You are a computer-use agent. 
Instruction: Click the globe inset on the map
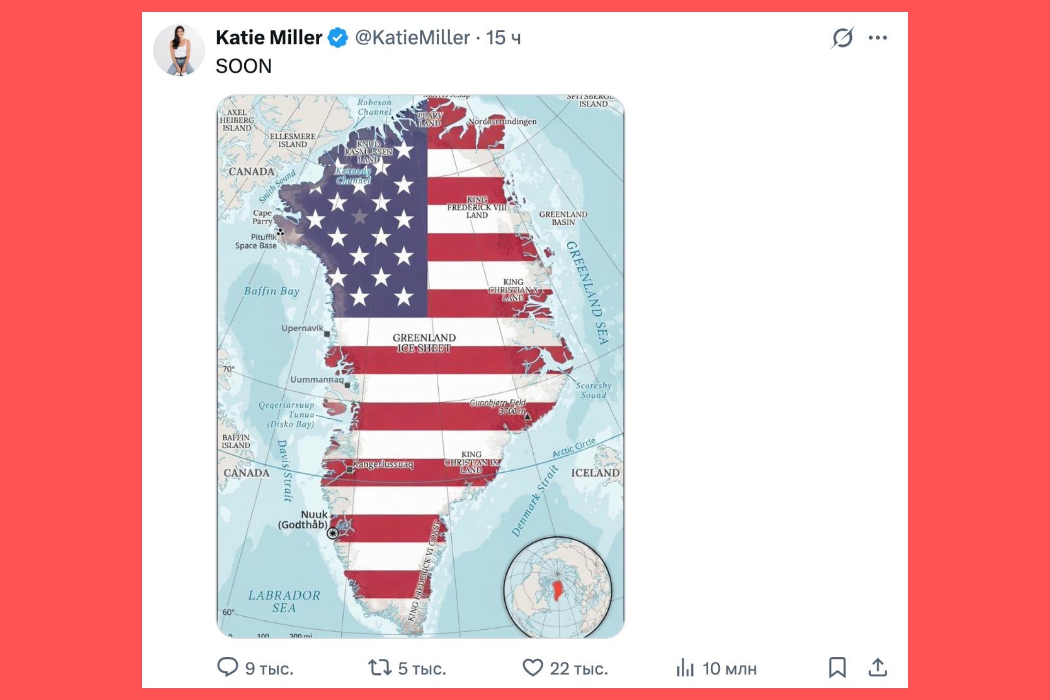(558, 587)
